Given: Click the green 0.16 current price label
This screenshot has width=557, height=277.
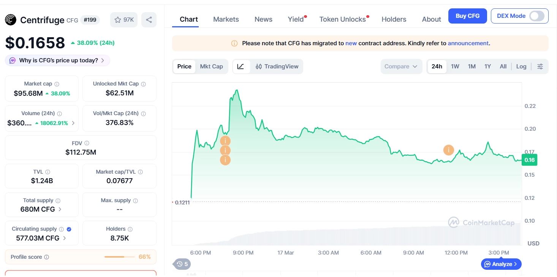Looking at the screenshot, I should coord(529,160).
